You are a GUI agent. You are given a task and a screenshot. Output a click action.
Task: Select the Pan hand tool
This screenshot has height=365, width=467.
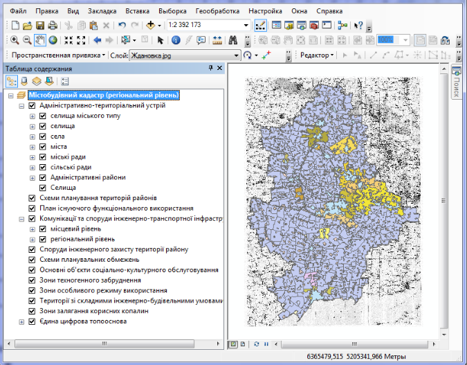pyautogui.click(x=40, y=40)
